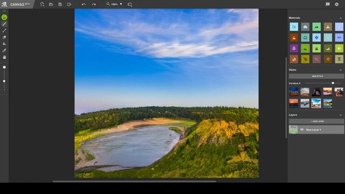Screen dimensions: 345x194
Task: Pick the selected green grass material
Action: coord(305,48)
